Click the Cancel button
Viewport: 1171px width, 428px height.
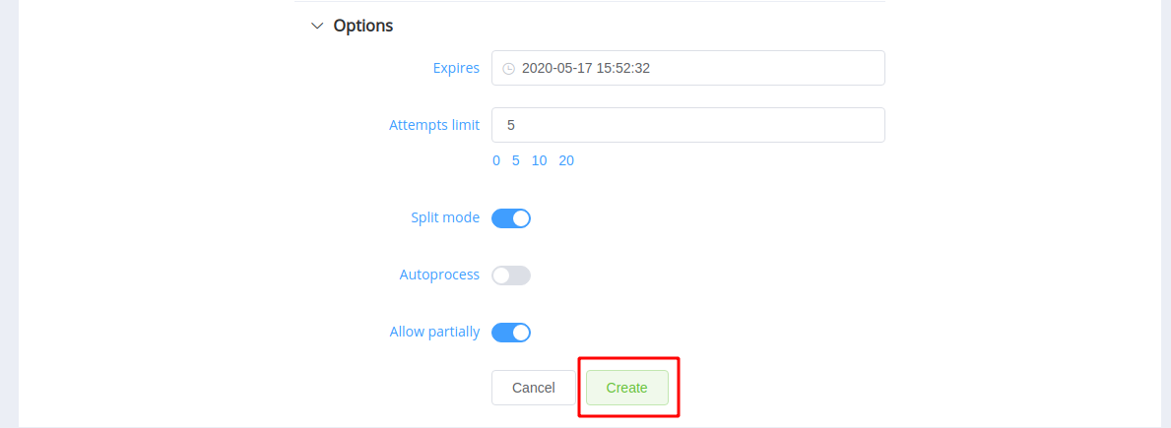click(x=533, y=388)
